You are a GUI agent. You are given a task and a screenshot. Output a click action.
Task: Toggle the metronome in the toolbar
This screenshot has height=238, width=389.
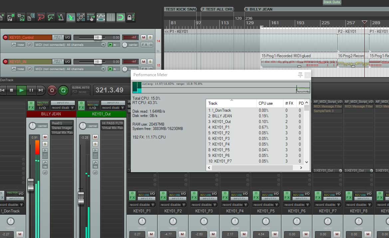coord(61,17)
